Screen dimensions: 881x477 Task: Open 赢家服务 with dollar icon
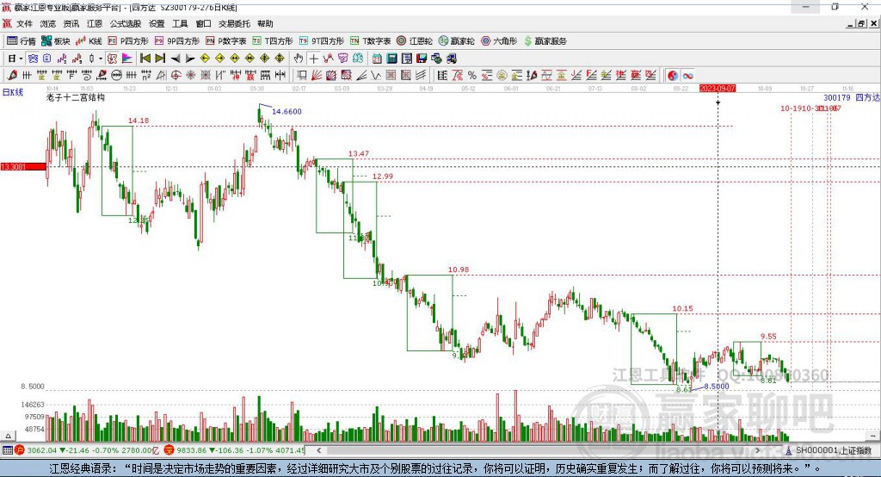click(545, 41)
